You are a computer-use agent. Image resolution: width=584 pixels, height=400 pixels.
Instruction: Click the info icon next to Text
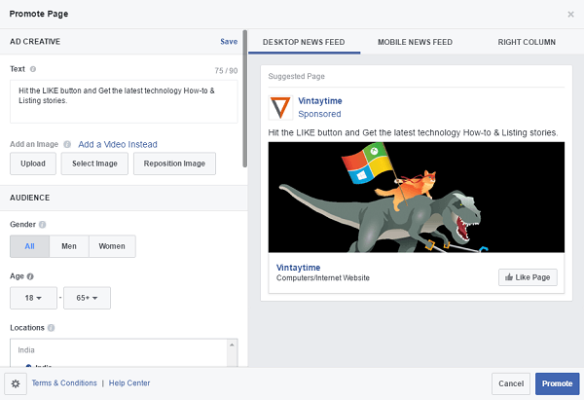click(33, 69)
